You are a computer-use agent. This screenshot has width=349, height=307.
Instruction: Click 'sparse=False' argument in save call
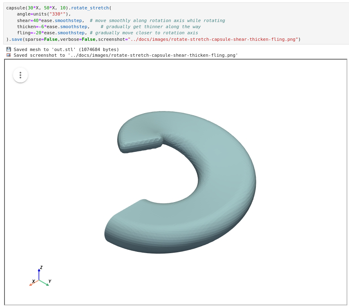coord(41,39)
